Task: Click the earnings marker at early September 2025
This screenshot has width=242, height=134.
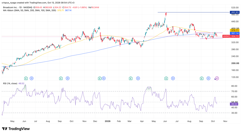Action: [x=61, y=79]
